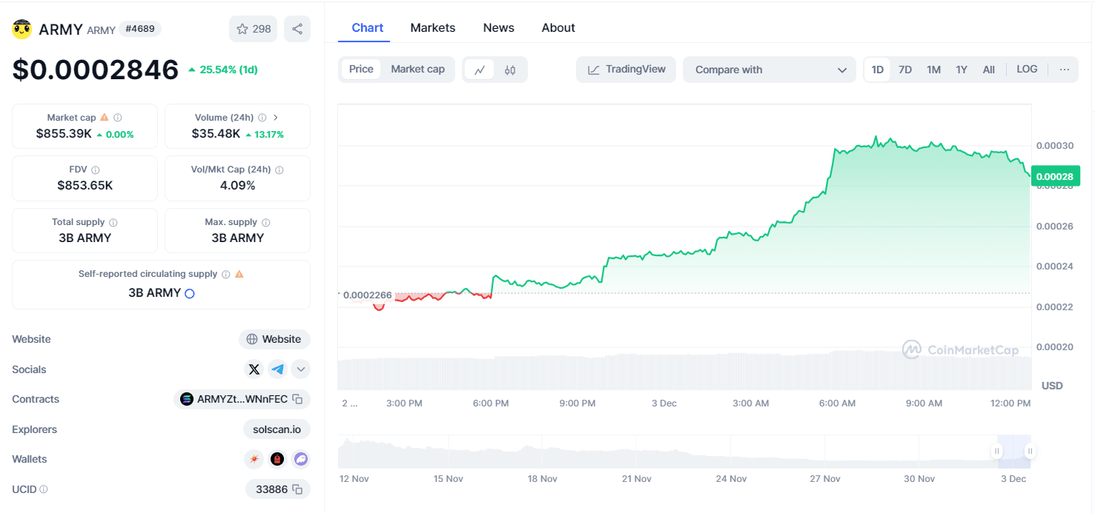Copy the ARMY contract address

click(x=297, y=399)
